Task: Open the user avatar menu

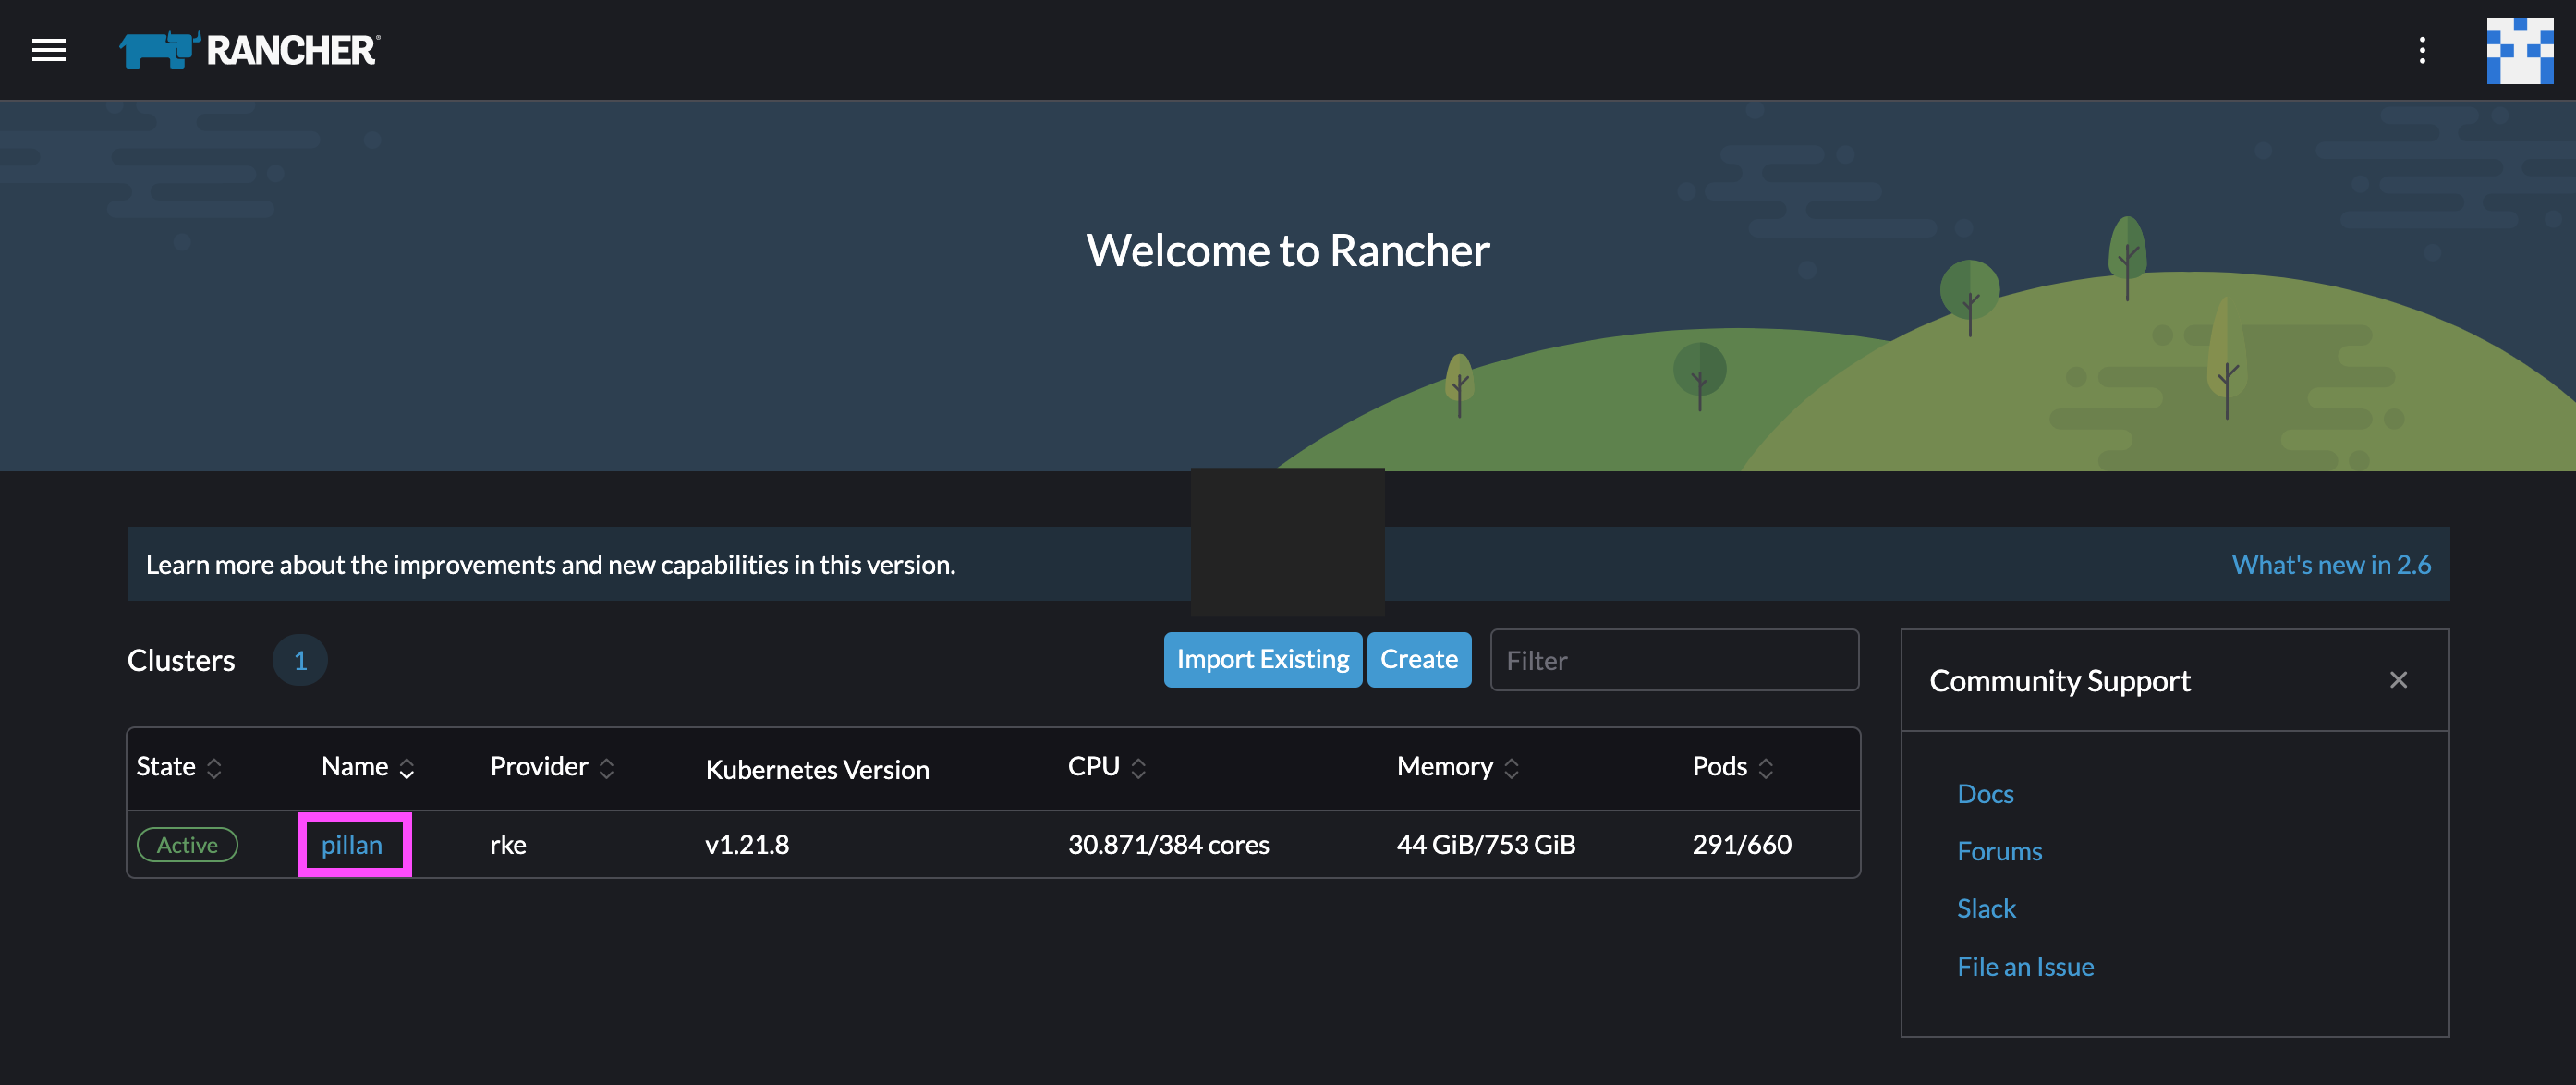Action: (x=2519, y=50)
